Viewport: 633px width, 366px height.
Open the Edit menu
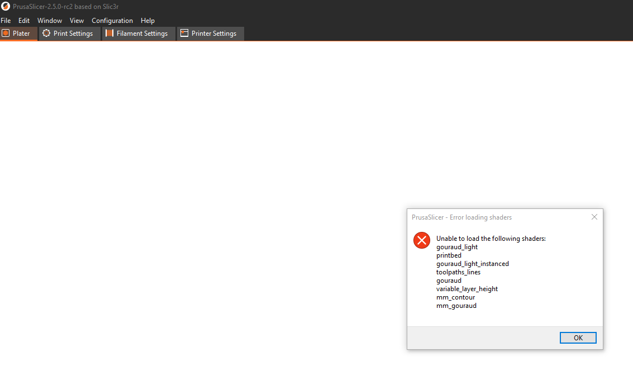tap(24, 20)
